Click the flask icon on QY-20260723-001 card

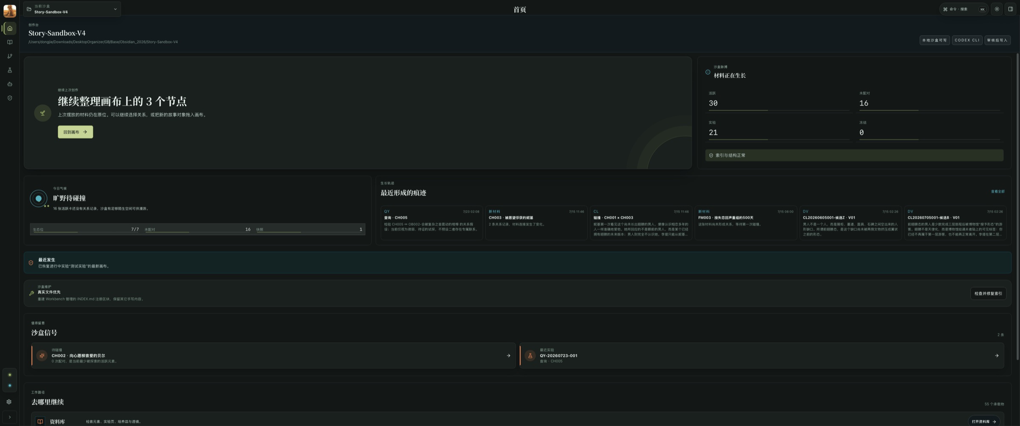530,356
